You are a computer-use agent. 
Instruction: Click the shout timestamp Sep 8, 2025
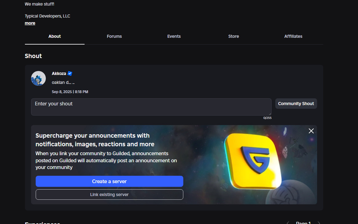[70, 92]
